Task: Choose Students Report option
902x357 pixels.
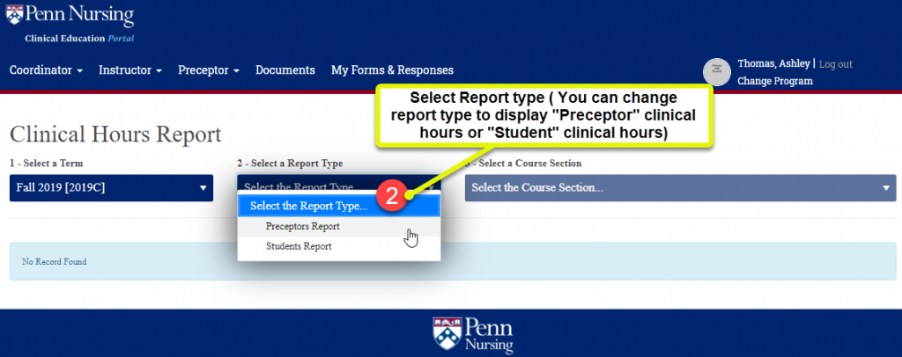Action: [299, 247]
